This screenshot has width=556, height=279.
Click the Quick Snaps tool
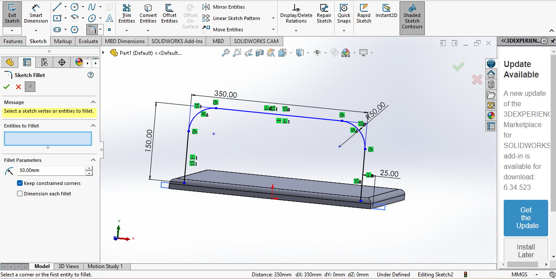[x=344, y=14]
